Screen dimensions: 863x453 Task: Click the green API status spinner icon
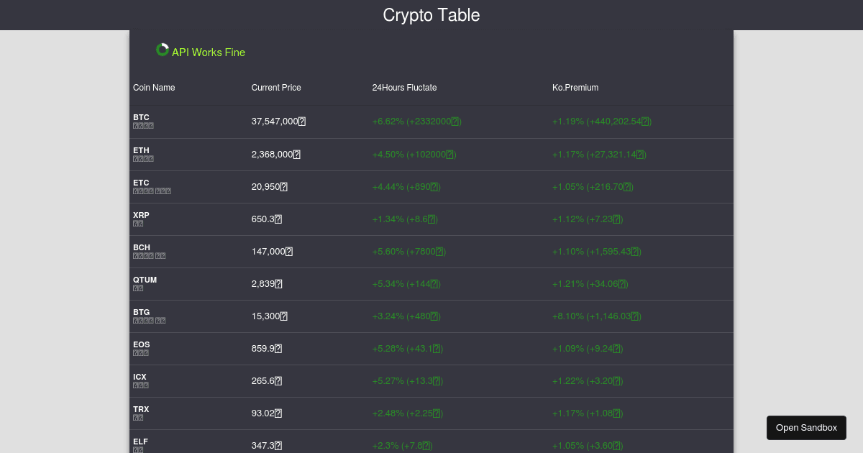[x=163, y=49]
